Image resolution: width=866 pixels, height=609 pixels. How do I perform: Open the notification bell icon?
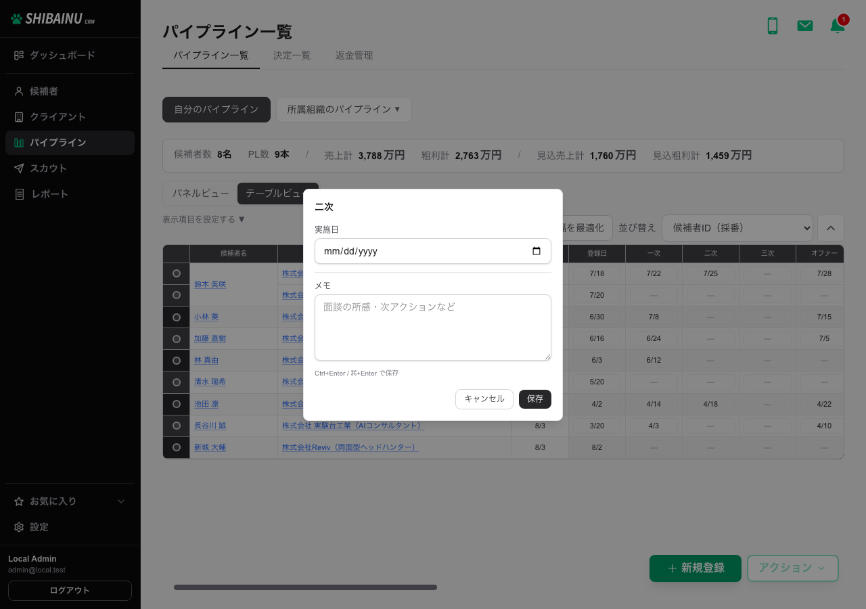click(x=837, y=26)
